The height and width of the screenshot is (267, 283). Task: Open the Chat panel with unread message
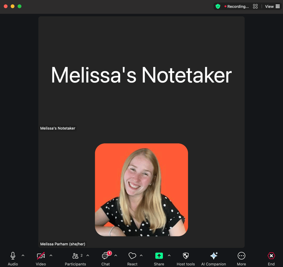[x=106, y=256]
